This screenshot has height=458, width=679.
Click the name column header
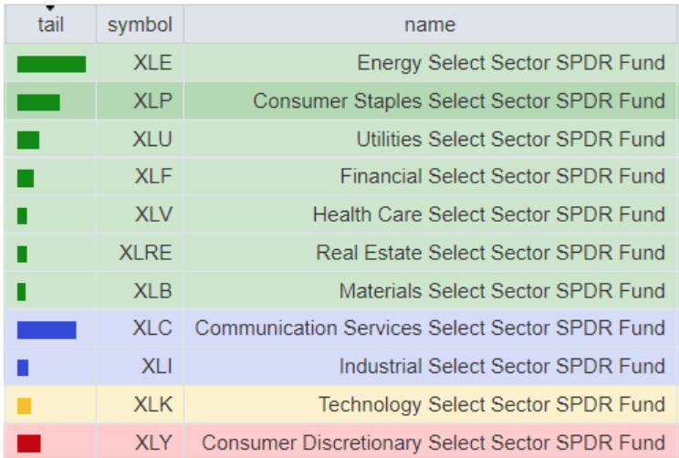[430, 25]
